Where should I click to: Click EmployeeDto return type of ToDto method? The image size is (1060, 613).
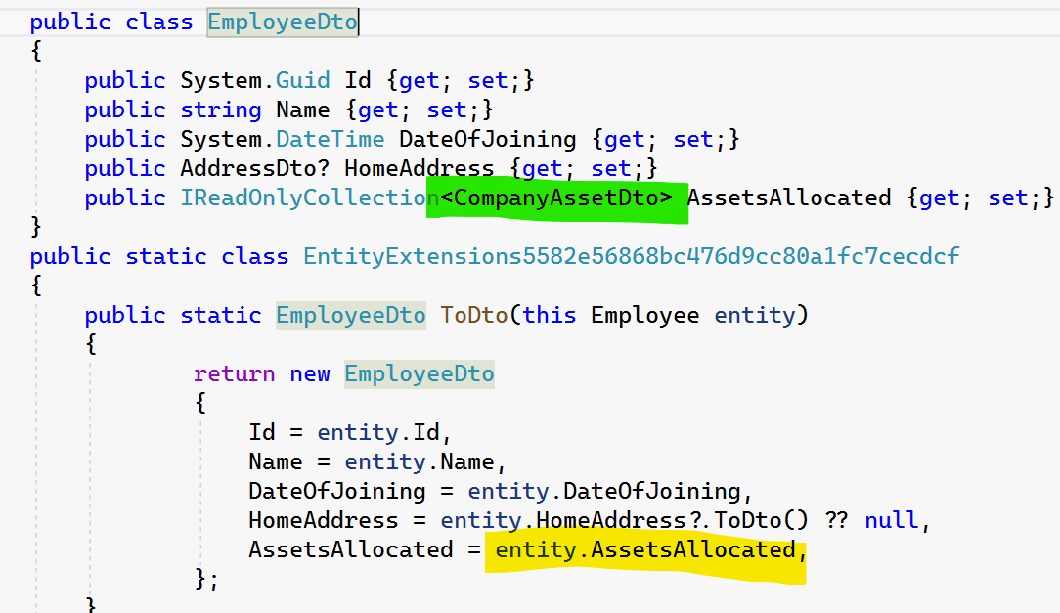tap(351, 316)
